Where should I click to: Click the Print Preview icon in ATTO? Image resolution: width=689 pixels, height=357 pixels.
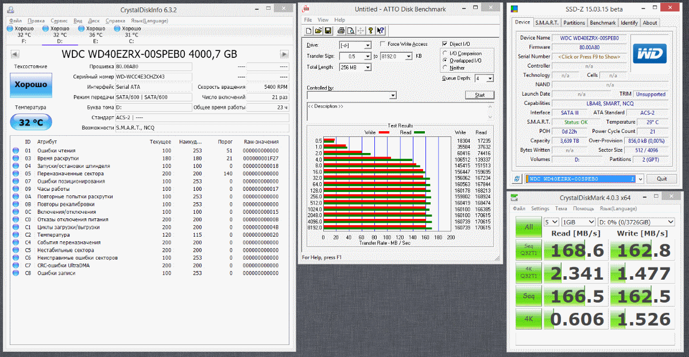[x=350, y=30]
